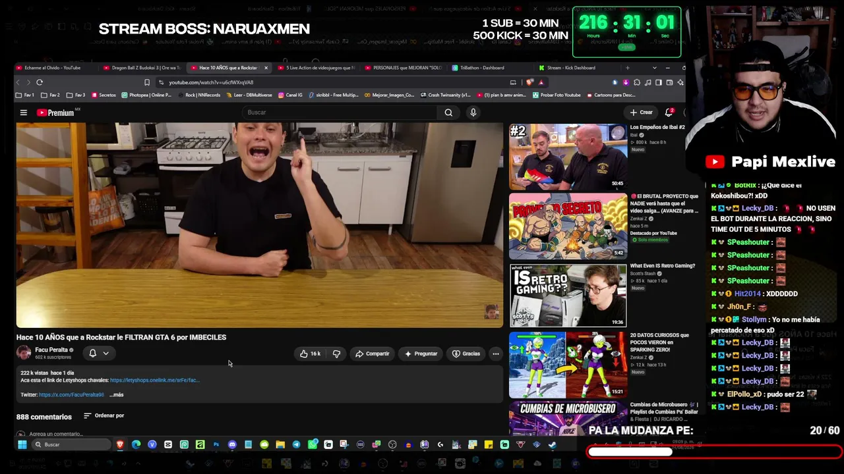
Task: Open the three-dots more actions menu
Action: point(496,354)
